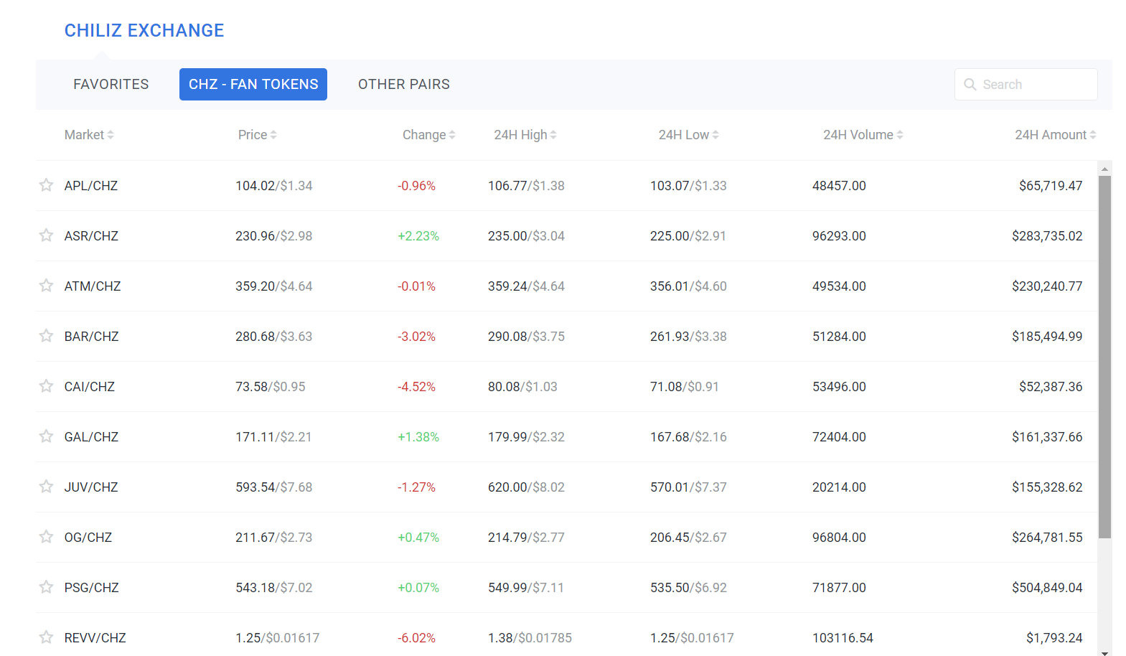Screen dimensions: 1126x656
Task: Focus the Search input field
Action: coord(1026,85)
